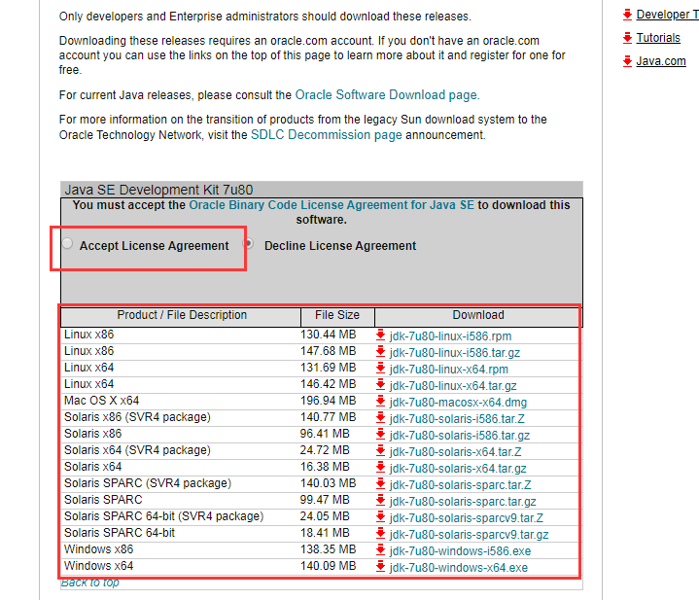Click the 196.94 MB file size cell
Viewport: 699px width, 600px height.
(x=328, y=401)
